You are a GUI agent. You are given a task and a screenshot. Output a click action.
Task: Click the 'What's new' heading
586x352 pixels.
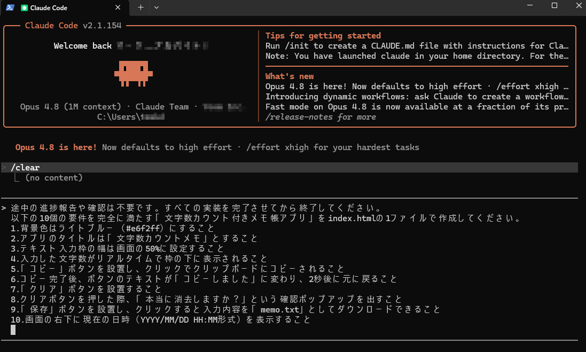tap(290, 76)
